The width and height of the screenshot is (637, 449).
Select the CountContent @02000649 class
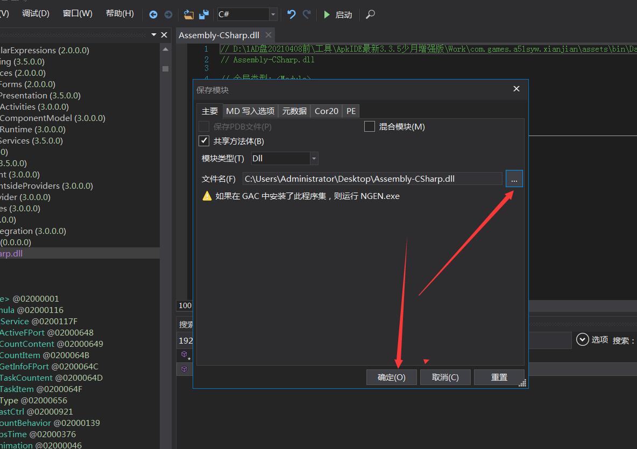[x=51, y=344]
